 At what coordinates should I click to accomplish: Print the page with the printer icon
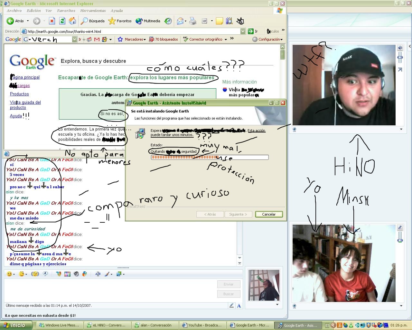(x=193, y=21)
